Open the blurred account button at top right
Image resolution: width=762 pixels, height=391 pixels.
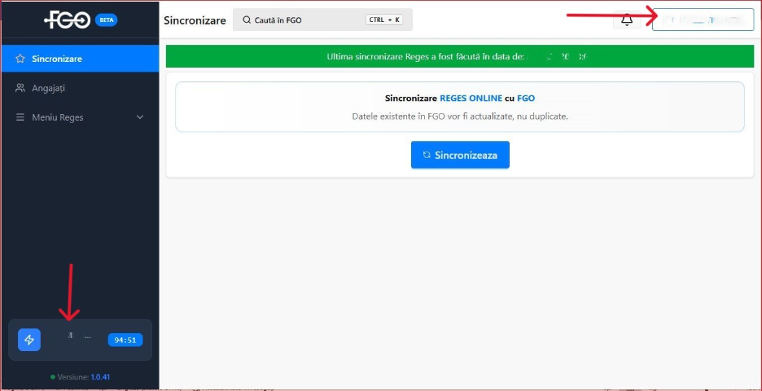pos(703,20)
